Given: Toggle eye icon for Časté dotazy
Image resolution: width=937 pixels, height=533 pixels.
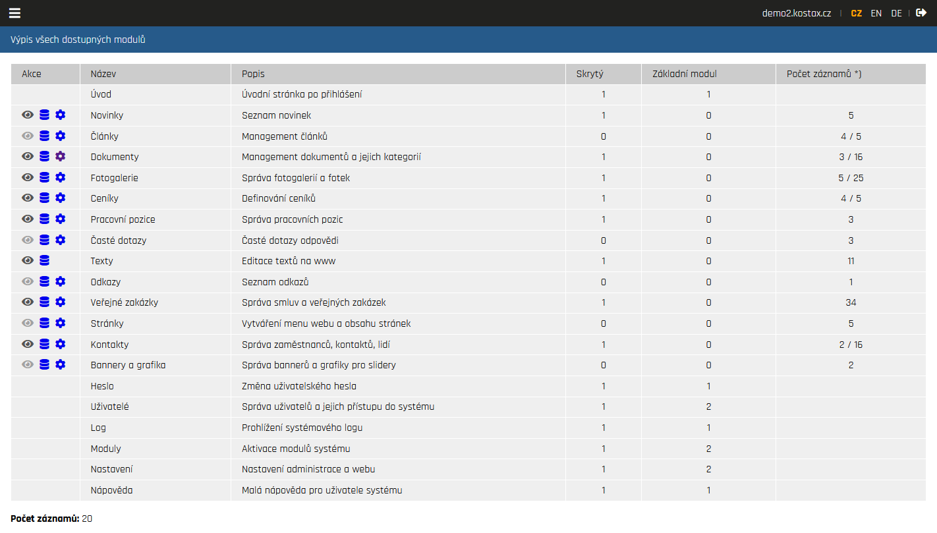Looking at the screenshot, I should (28, 240).
